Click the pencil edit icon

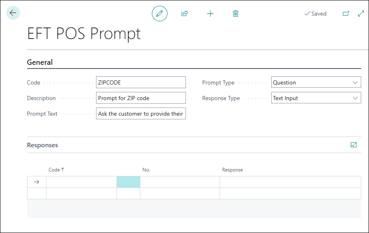pyautogui.click(x=160, y=14)
